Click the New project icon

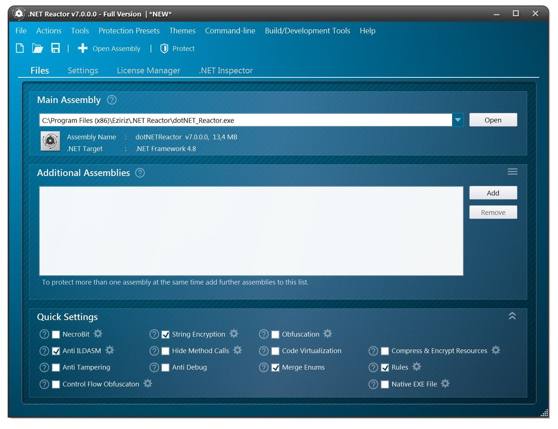coord(20,48)
